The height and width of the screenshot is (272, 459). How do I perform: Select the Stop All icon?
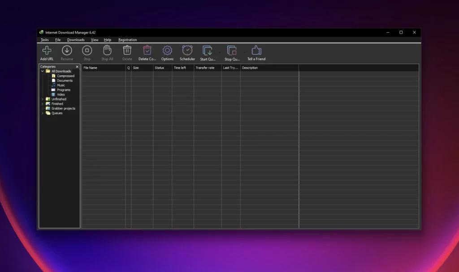pyautogui.click(x=107, y=52)
